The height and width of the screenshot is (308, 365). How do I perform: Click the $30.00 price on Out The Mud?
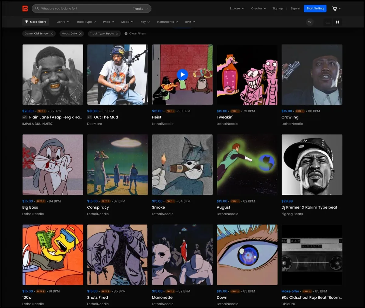click(93, 111)
